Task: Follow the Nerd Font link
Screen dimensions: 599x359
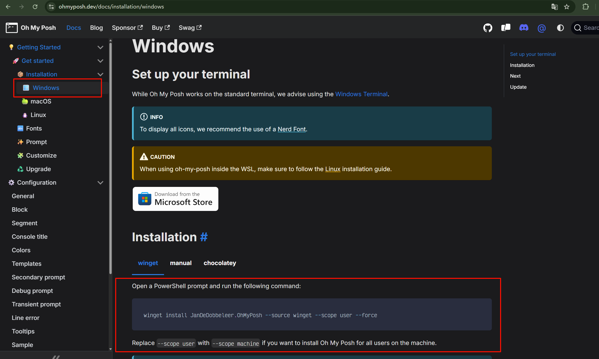Action: point(291,129)
